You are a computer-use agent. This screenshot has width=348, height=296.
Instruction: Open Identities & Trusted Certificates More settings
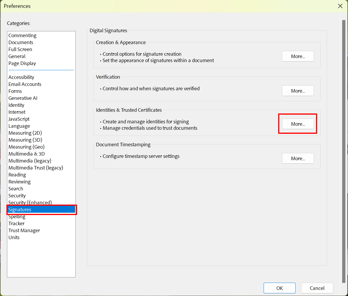pyautogui.click(x=298, y=124)
